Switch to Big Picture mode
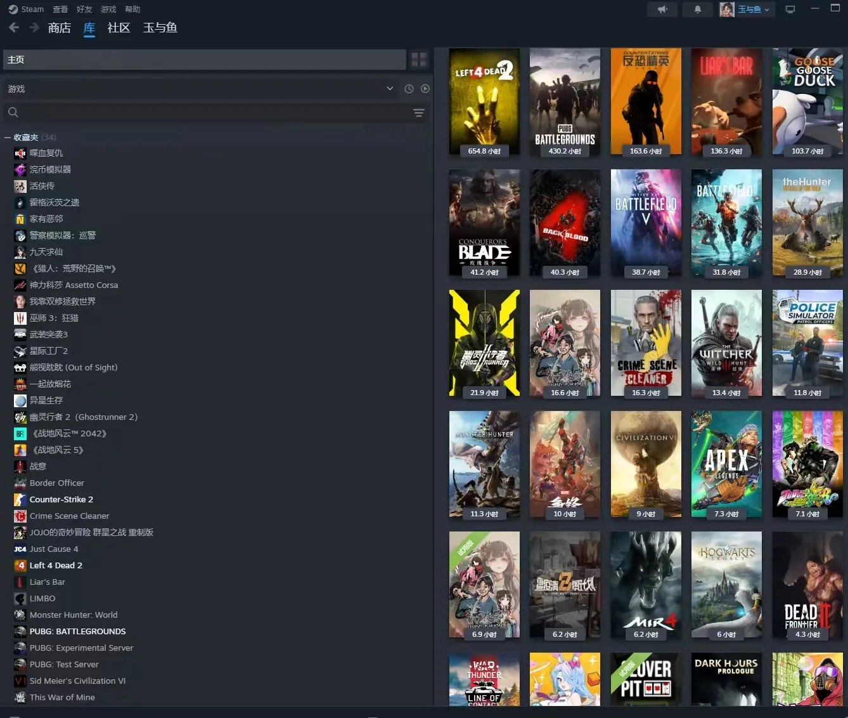 (790, 10)
